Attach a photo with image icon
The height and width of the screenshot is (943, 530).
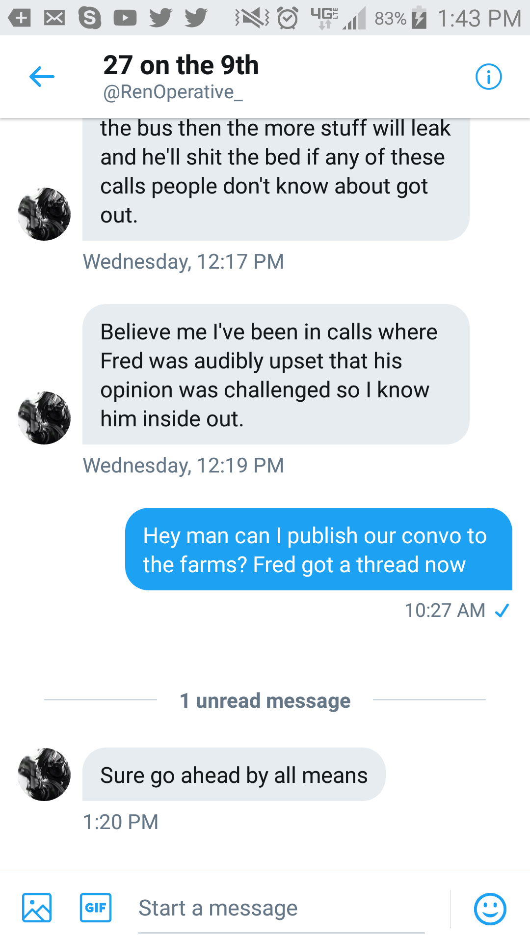click(x=37, y=908)
